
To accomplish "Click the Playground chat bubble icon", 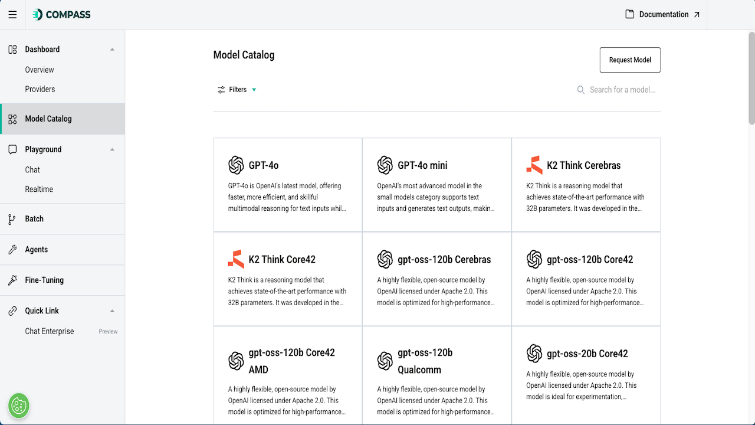I will (x=12, y=150).
